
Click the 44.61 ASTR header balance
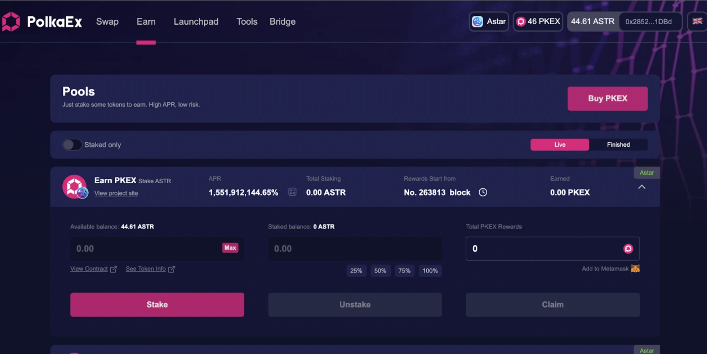tap(593, 21)
